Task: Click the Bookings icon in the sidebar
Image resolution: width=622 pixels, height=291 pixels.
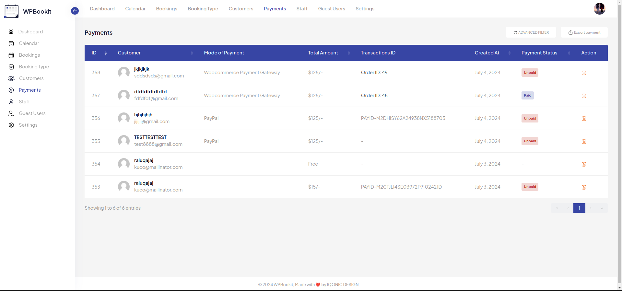Action: 11,55
